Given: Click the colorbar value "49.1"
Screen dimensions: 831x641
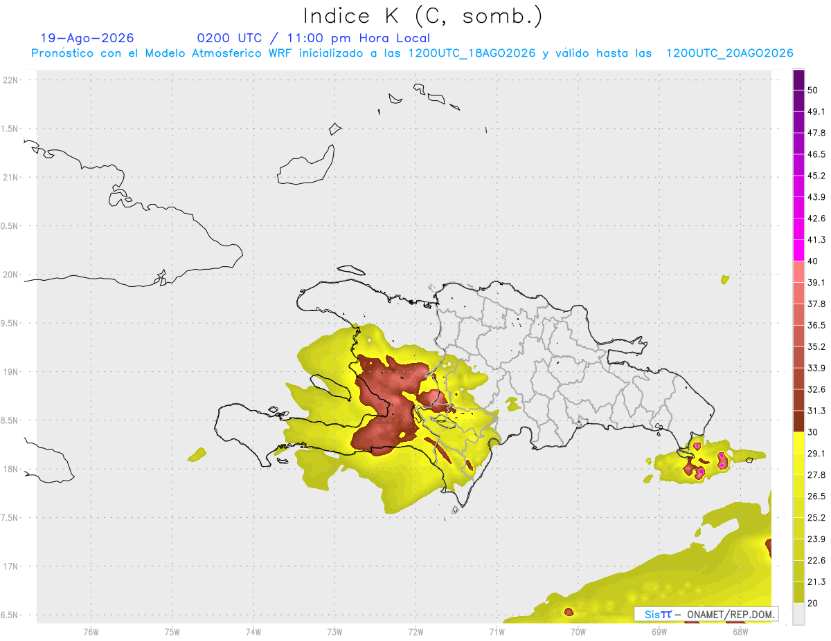Looking at the screenshot, I should (816, 111).
